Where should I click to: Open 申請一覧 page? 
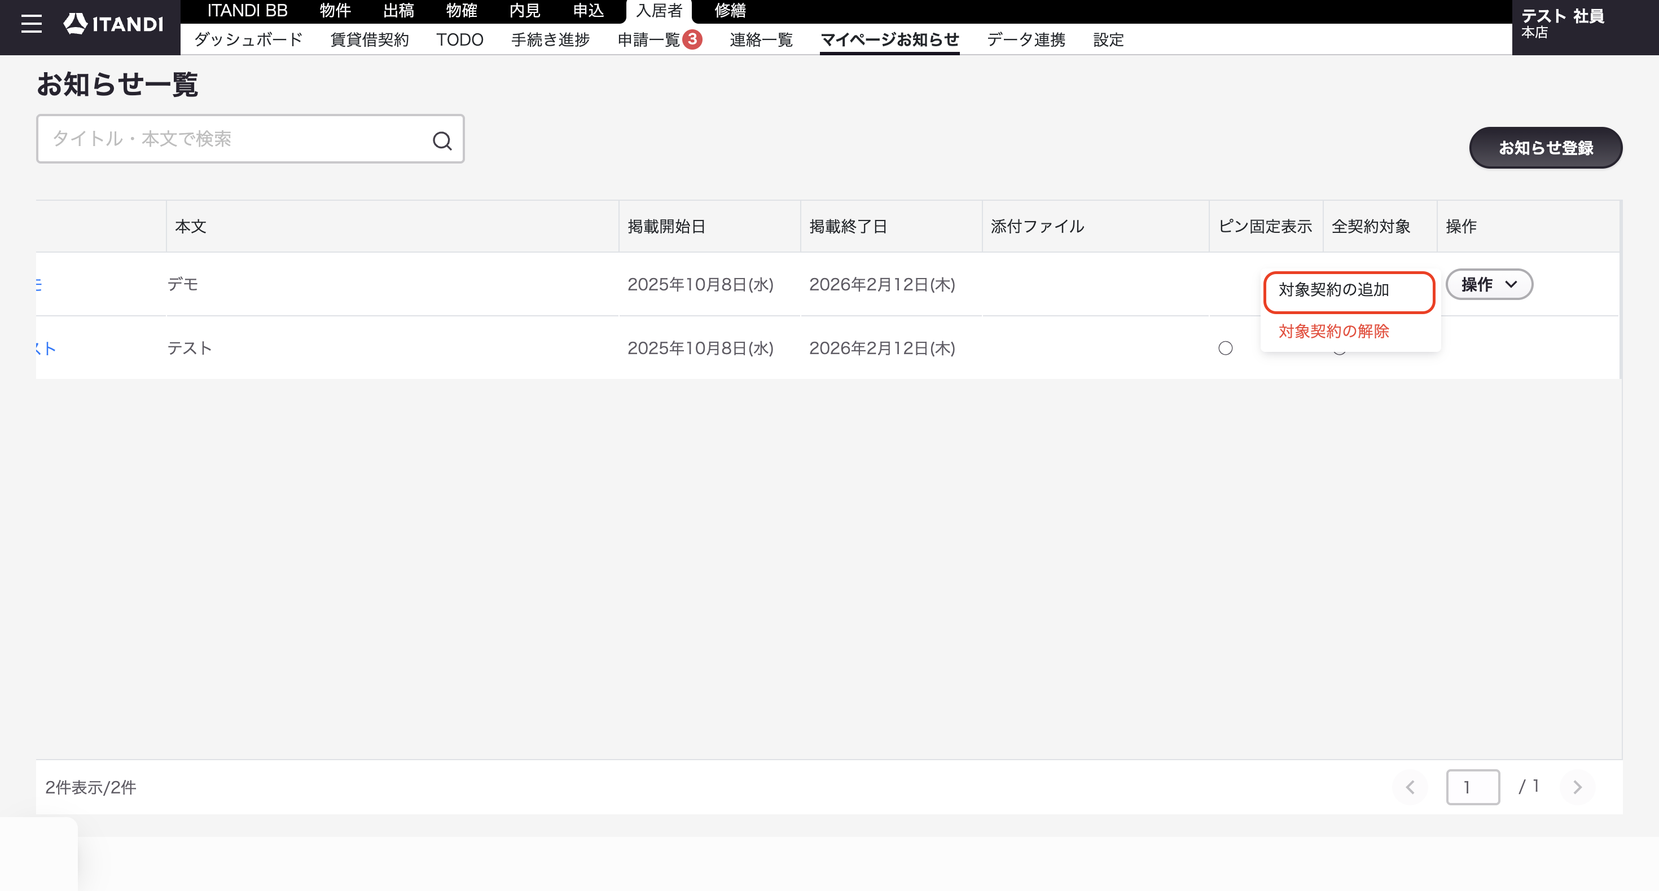tap(649, 40)
